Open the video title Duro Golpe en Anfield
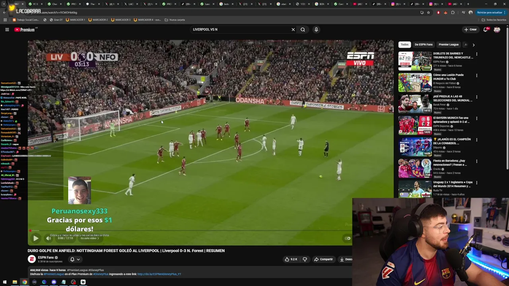This screenshot has height=286, width=509. pos(126,251)
